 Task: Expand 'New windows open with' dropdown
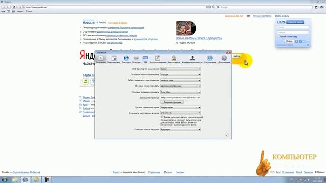coord(180,86)
